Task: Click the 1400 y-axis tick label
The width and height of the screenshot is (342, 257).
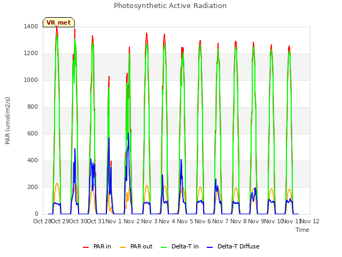Action: click(31, 26)
